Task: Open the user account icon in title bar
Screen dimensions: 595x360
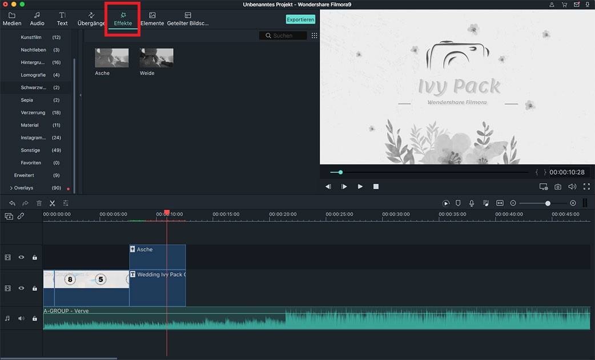Action: point(552,5)
